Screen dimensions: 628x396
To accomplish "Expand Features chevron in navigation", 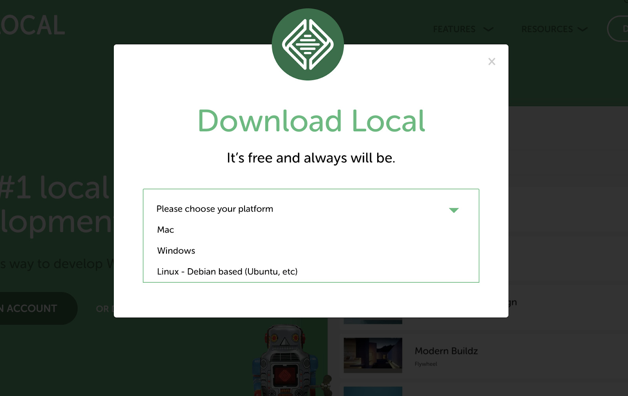I will point(488,29).
